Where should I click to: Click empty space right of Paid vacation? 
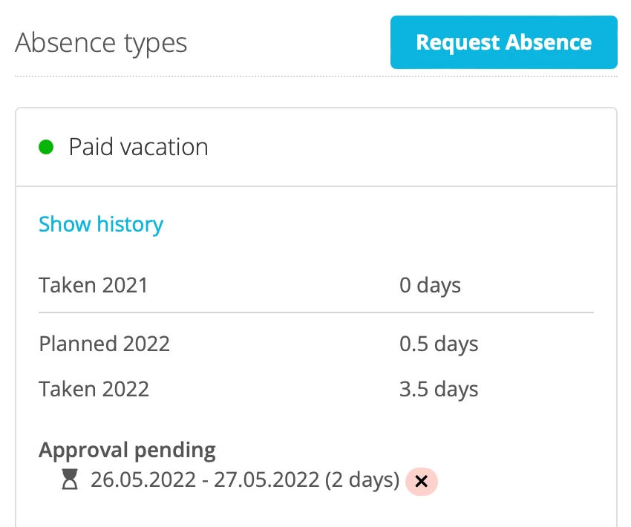tap(416, 147)
